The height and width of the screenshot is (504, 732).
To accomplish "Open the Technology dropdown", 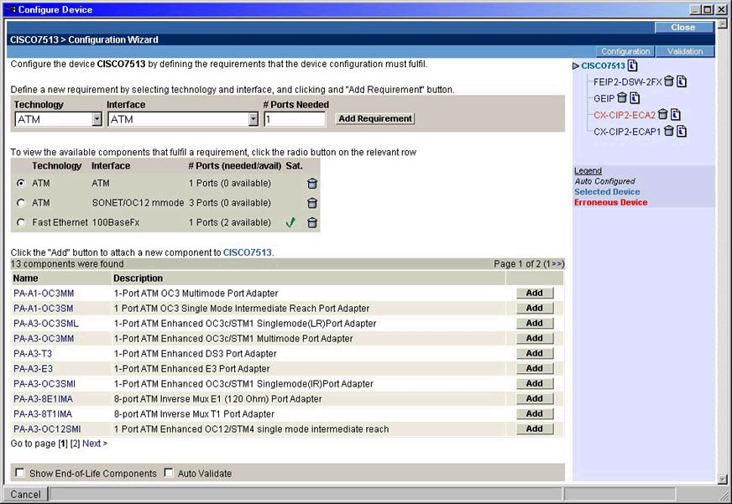I will pyautogui.click(x=97, y=120).
